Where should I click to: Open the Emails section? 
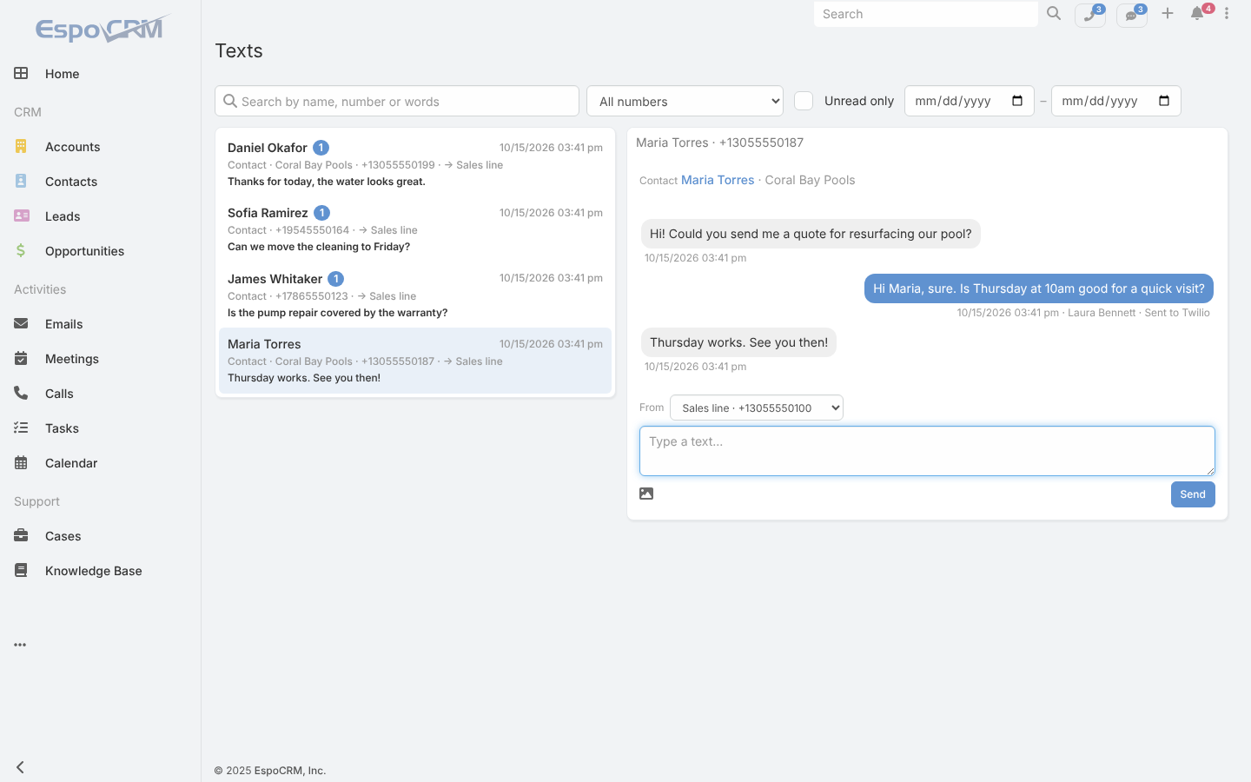coord(100,324)
